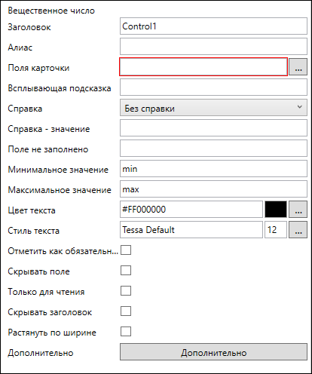312x374 pixels.
Task: Toggle the Скрывать заголовок checkbox
Action: click(x=126, y=311)
